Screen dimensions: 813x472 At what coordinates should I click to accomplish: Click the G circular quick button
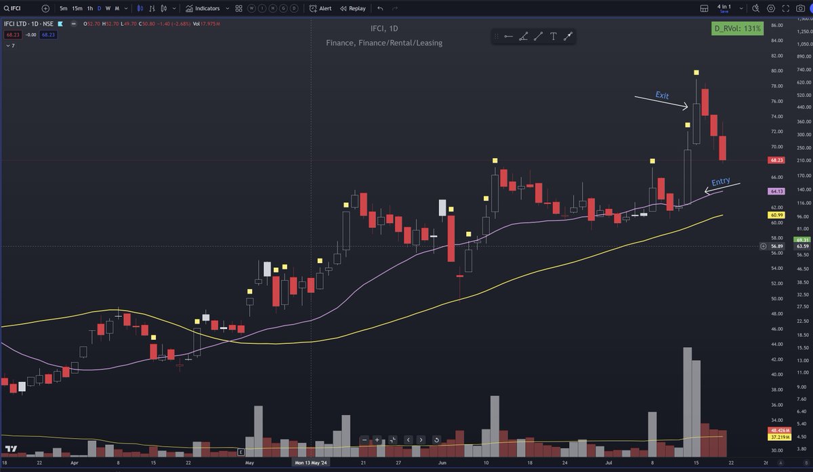click(x=283, y=8)
